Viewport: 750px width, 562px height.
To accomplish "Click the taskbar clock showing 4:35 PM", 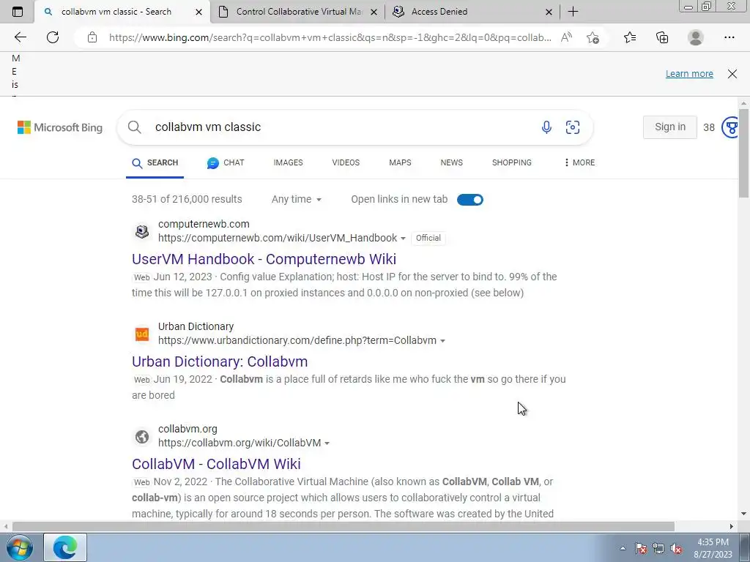I will 713,548.
